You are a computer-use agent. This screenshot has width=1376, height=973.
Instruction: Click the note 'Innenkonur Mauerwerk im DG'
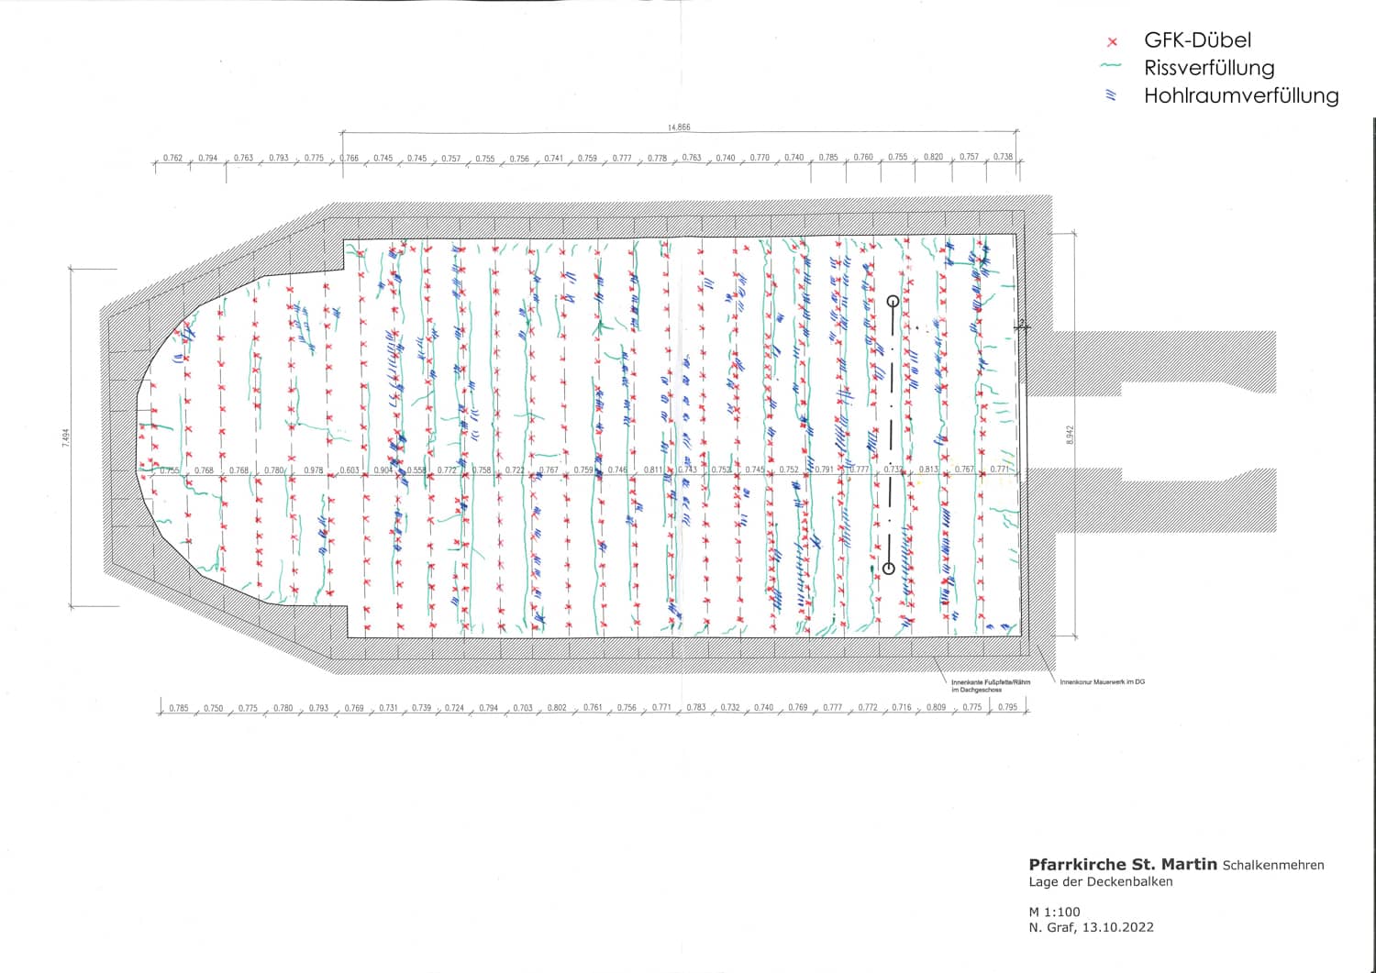pos(1102,681)
